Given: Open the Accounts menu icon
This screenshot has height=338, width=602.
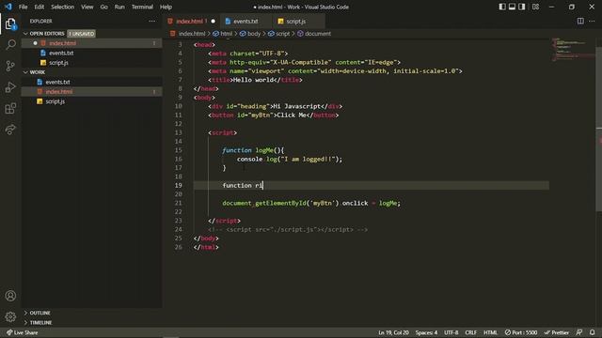Looking at the screenshot, I should pyautogui.click(x=10, y=296).
